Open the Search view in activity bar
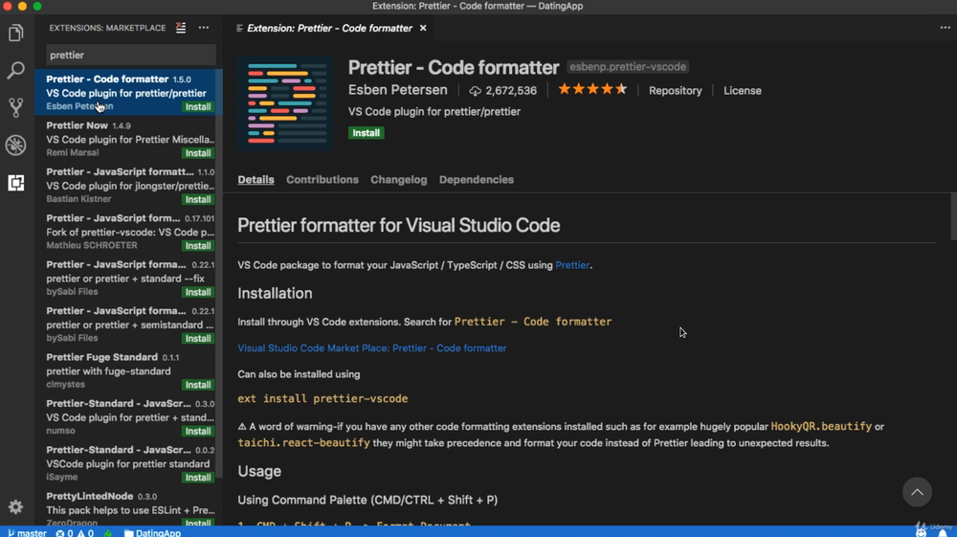The image size is (957, 537). click(x=15, y=71)
